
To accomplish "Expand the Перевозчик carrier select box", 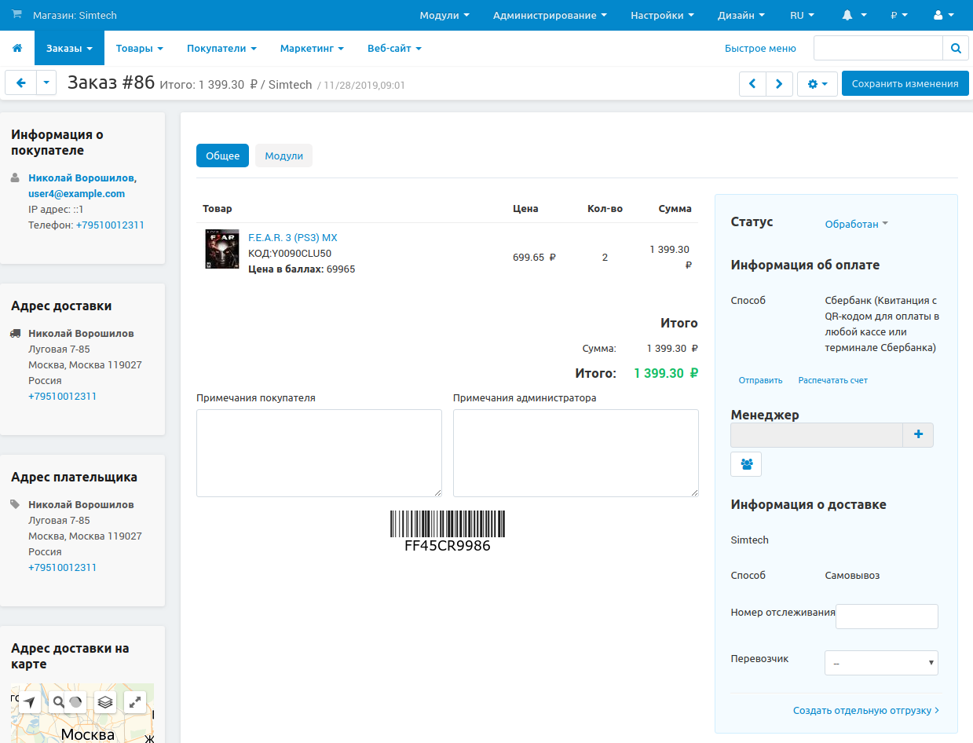I will tap(881, 663).
